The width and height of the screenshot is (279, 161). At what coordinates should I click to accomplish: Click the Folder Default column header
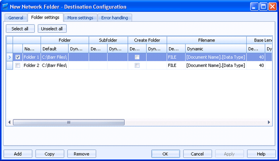(54, 49)
